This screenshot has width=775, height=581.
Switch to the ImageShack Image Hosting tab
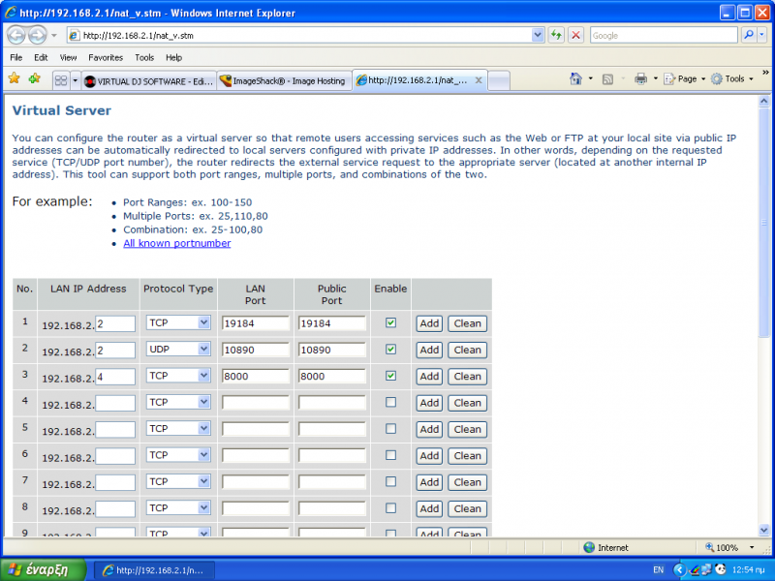point(283,81)
